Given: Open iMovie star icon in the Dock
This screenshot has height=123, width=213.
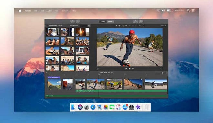Looking at the screenshot, I should [138, 107].
